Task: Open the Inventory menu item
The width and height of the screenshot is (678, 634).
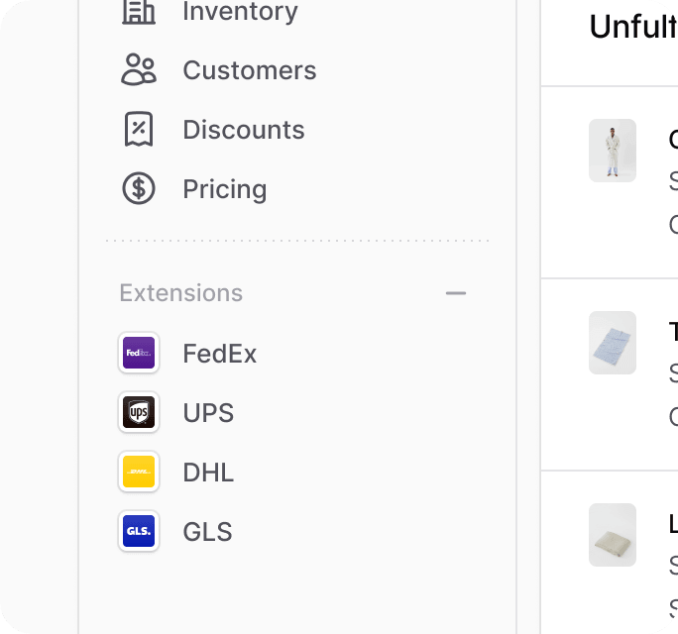Action: pos(240,12)
